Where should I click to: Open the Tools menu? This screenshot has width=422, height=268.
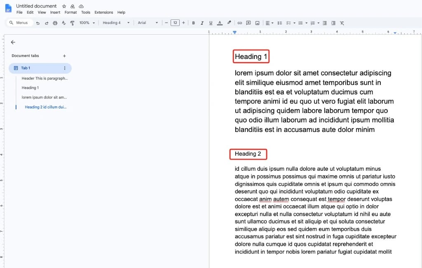coord(86,12)
